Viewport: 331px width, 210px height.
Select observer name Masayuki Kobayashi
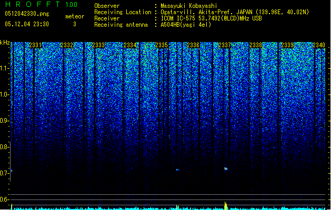coord(189,6)
